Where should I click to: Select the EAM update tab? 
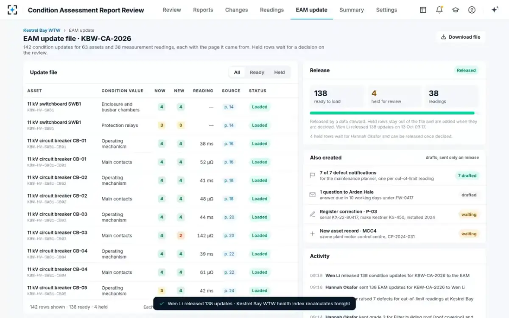[x=312, y=10]
